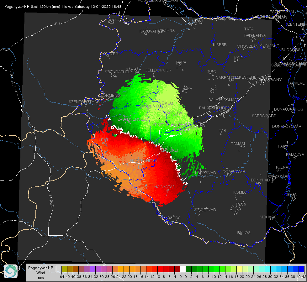Click the KOMLO town label
307x282 pixels.
click(x=240, y=192)
